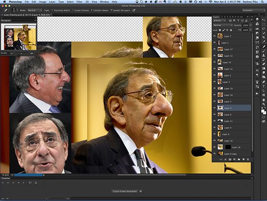Select the Zoom tool in toolbox
Viewport: 267px width, 201px height.
tap(264, 104)
